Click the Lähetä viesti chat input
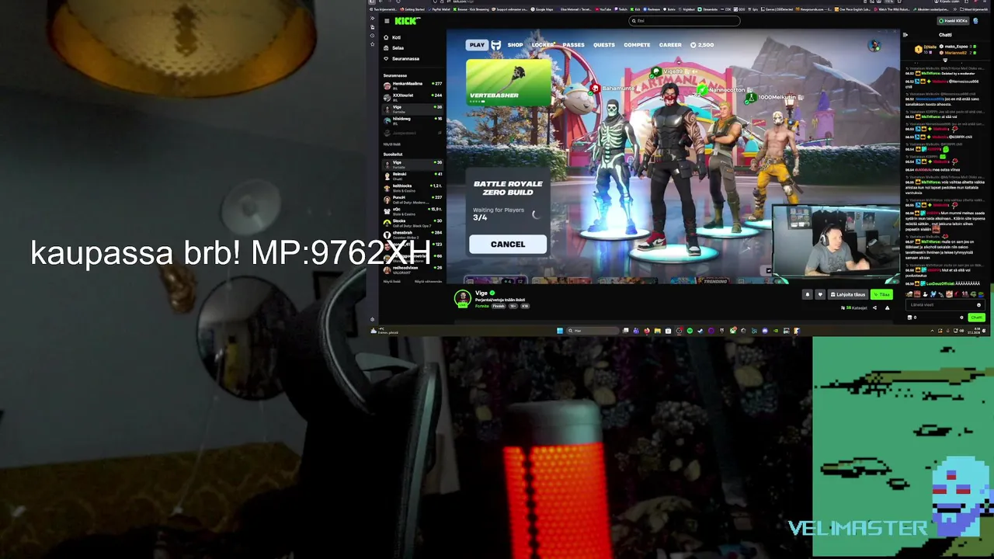The height and width of the screenshot is (559, 994). 945,305
